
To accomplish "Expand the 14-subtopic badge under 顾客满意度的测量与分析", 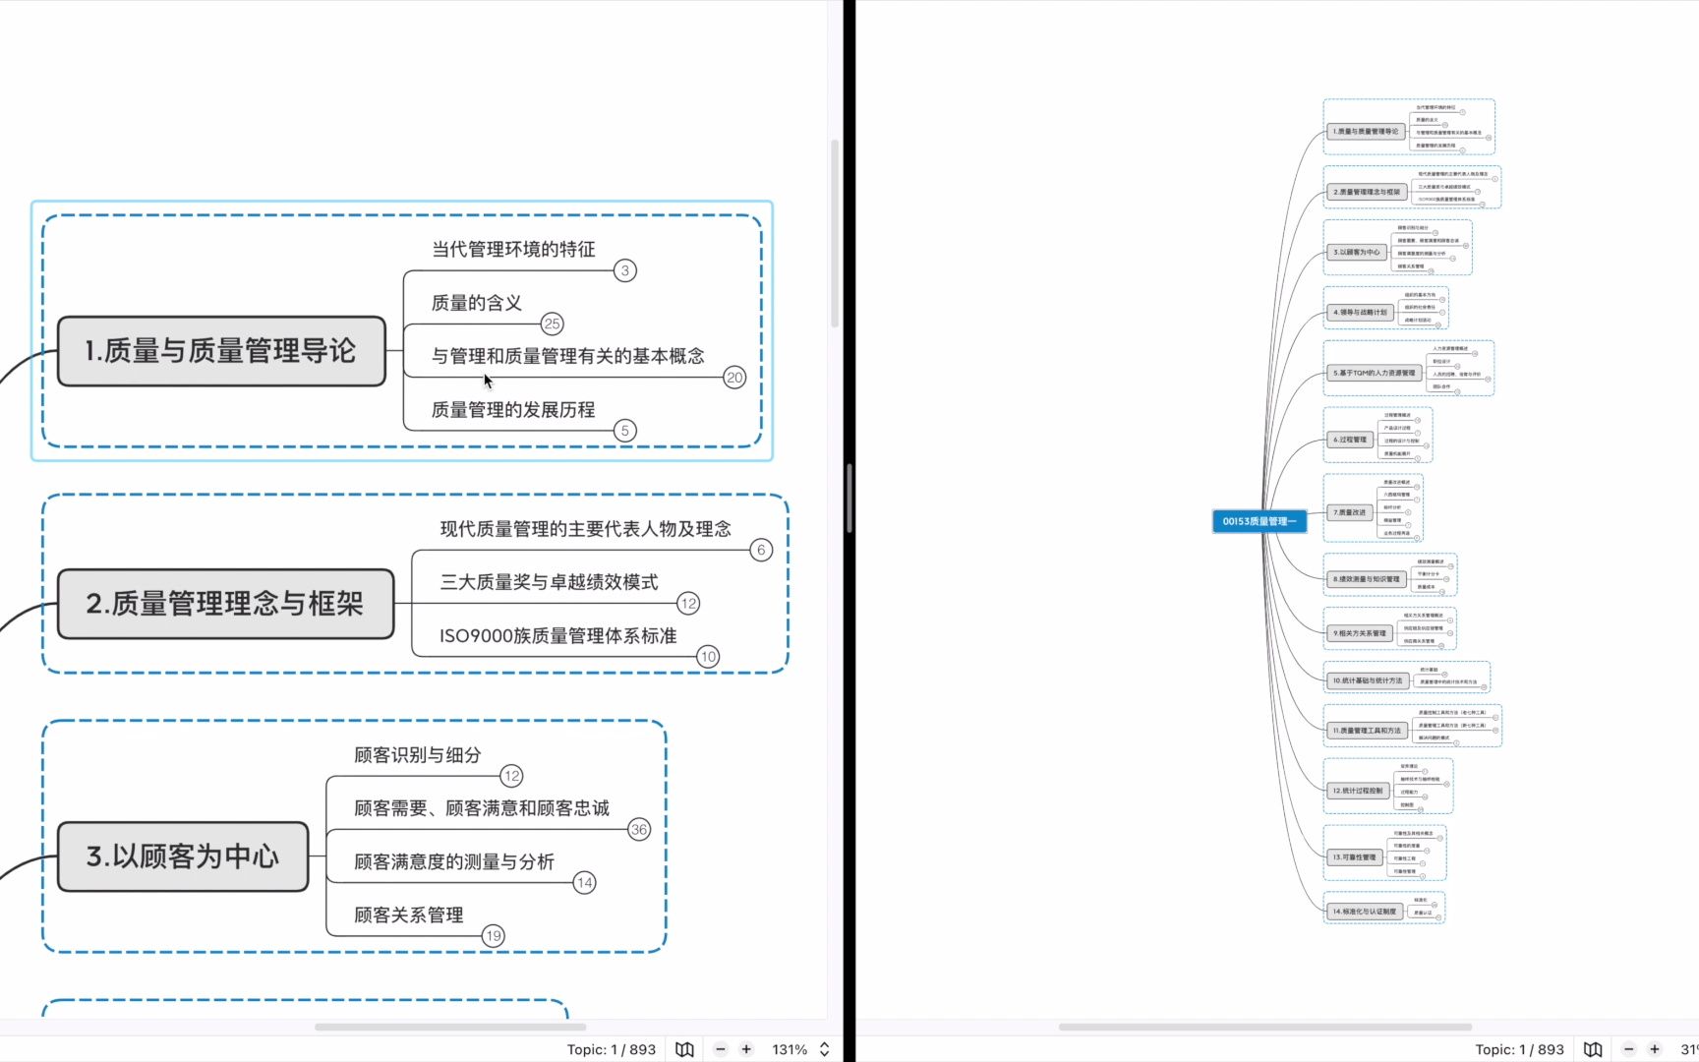I will coord(584,883).
